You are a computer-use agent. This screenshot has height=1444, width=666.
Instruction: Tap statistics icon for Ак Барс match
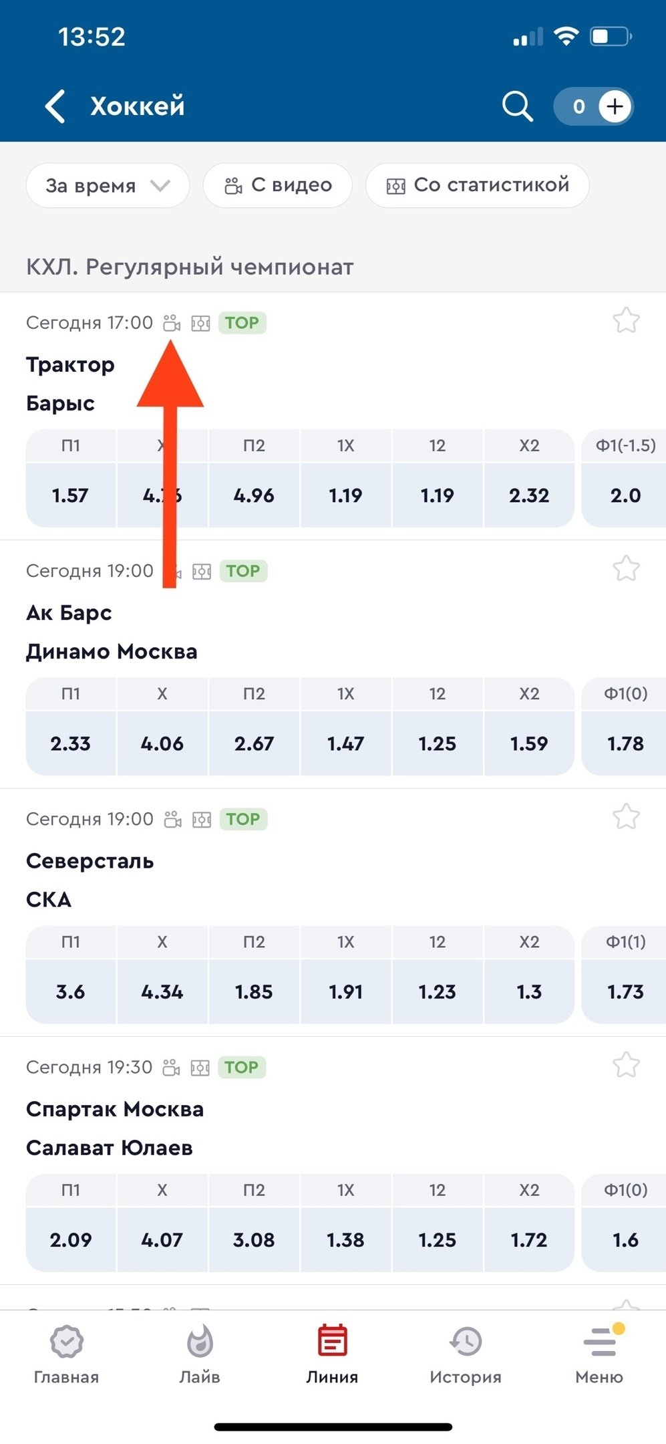pos(202,572)
